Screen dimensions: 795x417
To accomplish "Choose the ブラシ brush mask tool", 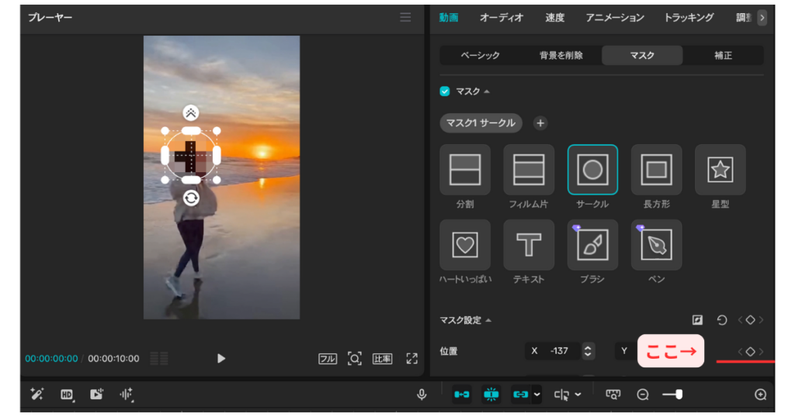I will (x=592, y=245).
